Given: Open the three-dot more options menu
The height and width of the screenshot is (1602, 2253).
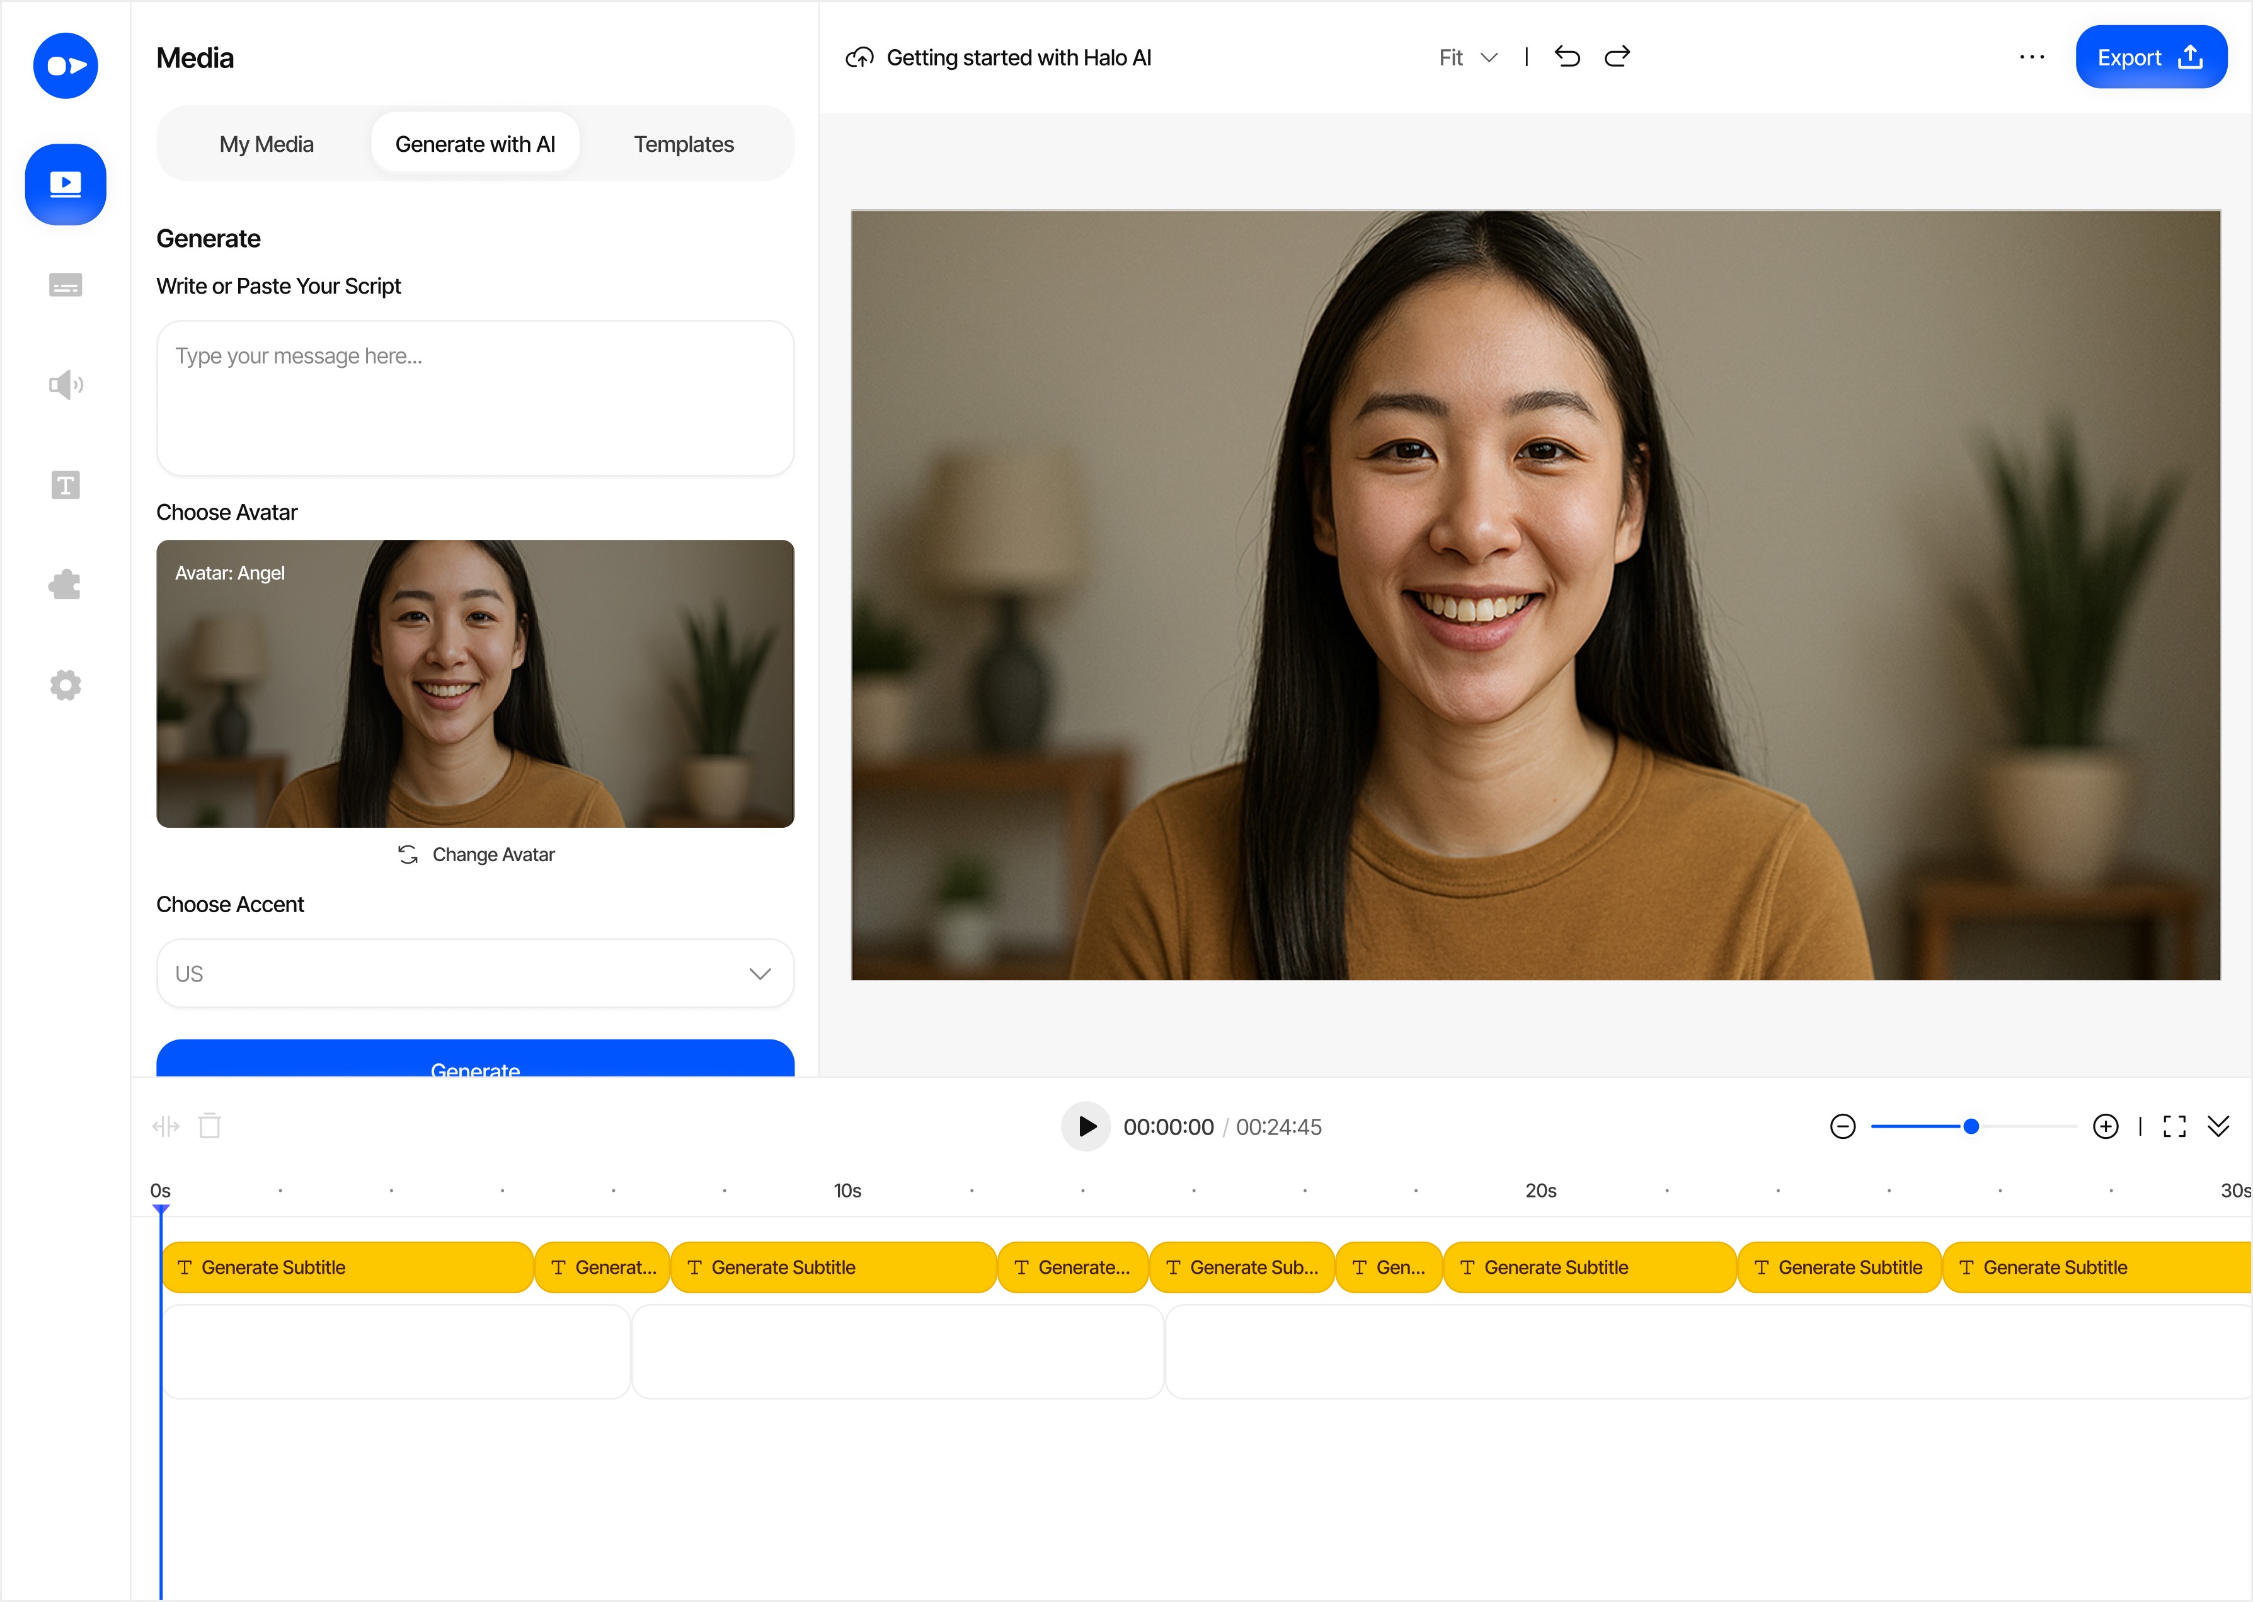Looking at the screenshot, I should [x=2031, y=57].
